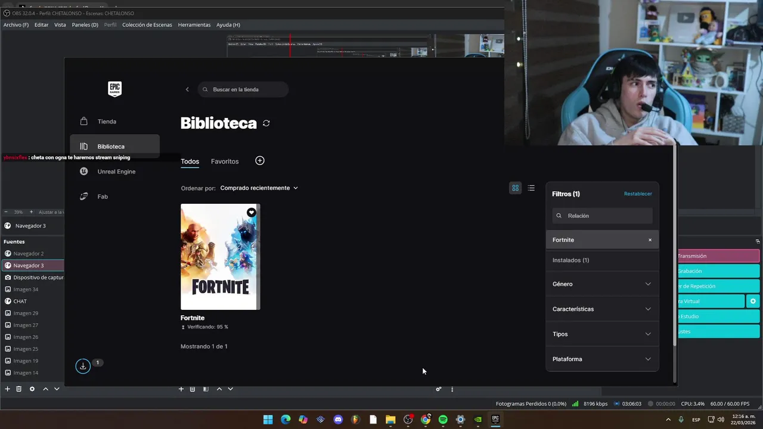
Task: Open source properties gear in Fuentes
Action: tap(32, 389)
